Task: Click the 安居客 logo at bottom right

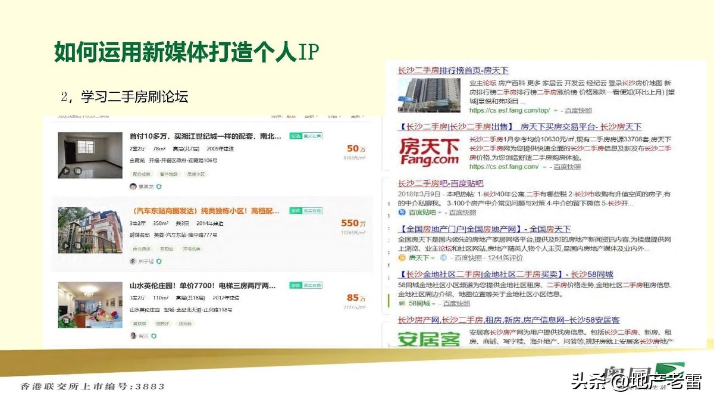Action: [x=428, y=338]
